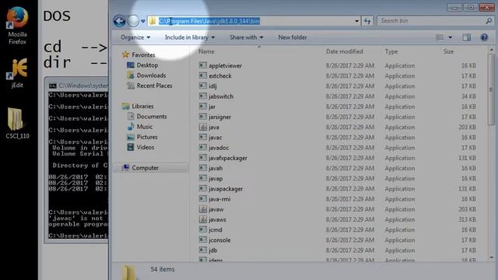Screen dimensions: 498x280
Task: Open Pictures library in navigation pane
Action: [147, 137]
